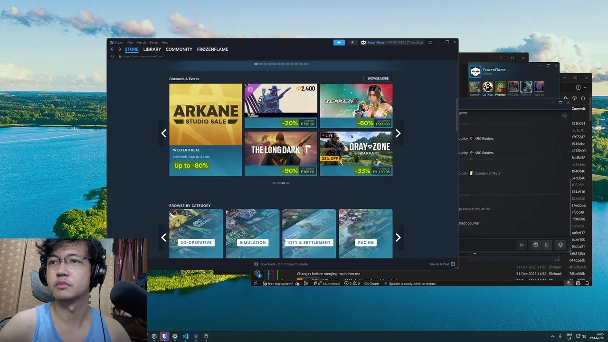The height and width of the screenshot is (342, 608).
Task: Show next Discounts & Events page arrow
Action: (x=398, y=133)
